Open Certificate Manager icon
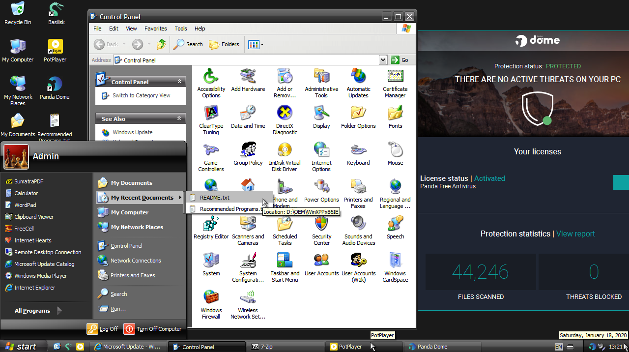The height and width of the screenshot is (352, 629). 395,83
